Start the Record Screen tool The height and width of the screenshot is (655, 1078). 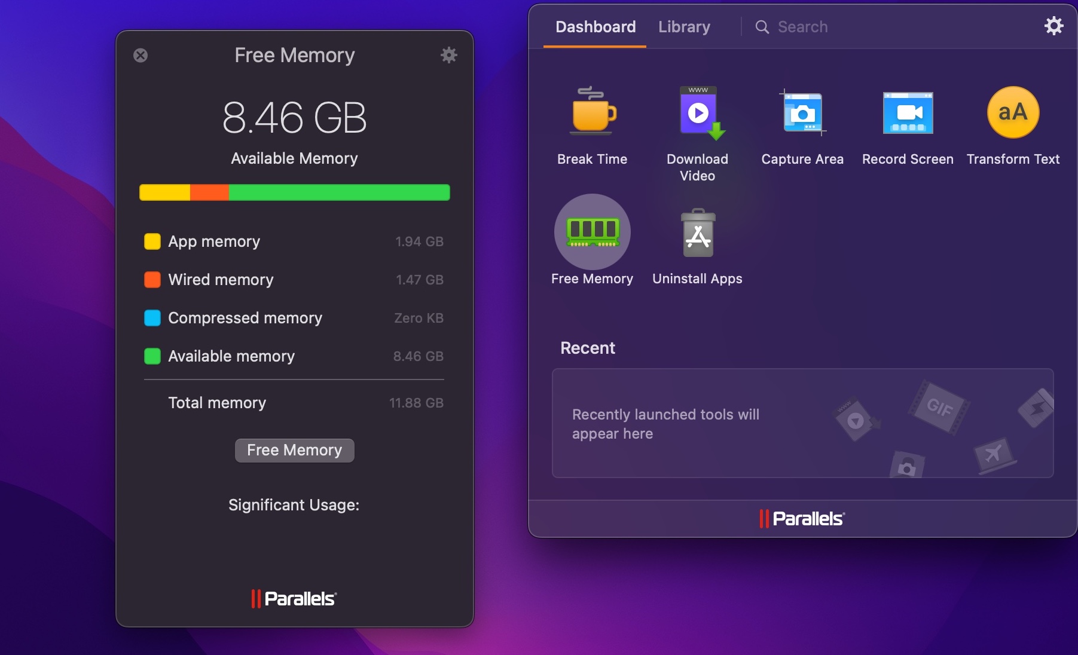coord(908,112)
